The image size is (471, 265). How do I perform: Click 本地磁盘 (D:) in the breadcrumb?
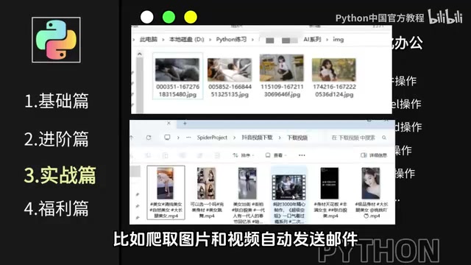(186, 39)
